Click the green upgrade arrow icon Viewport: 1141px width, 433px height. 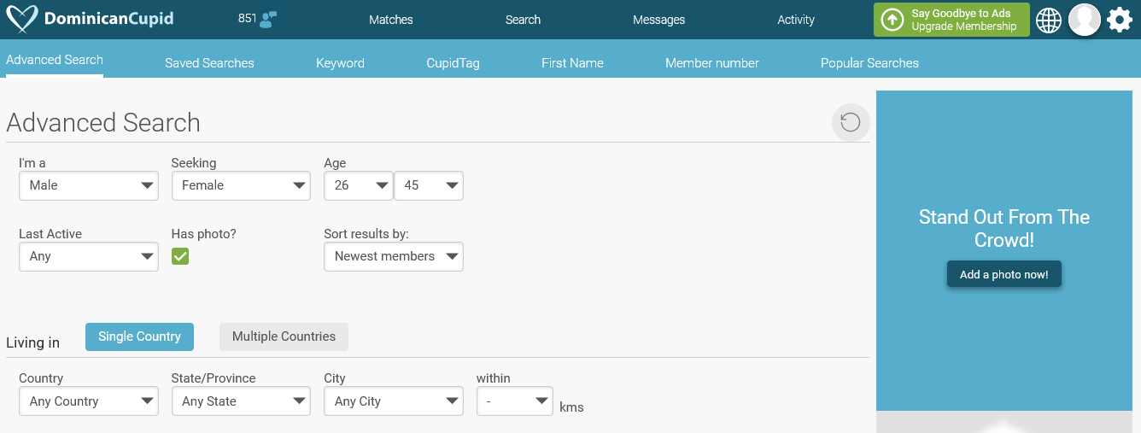coord(892,20)
